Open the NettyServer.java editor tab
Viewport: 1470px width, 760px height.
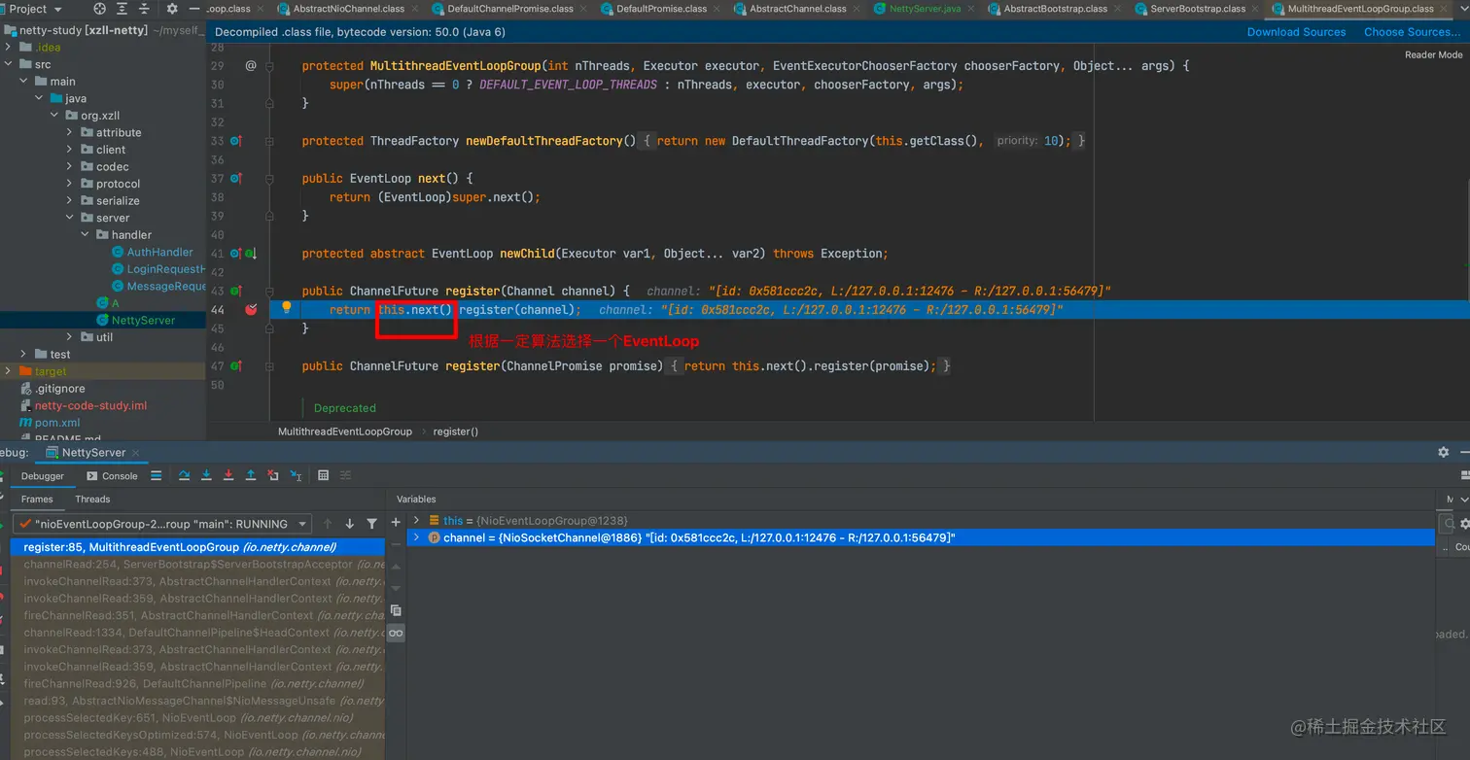pos(925,9)
